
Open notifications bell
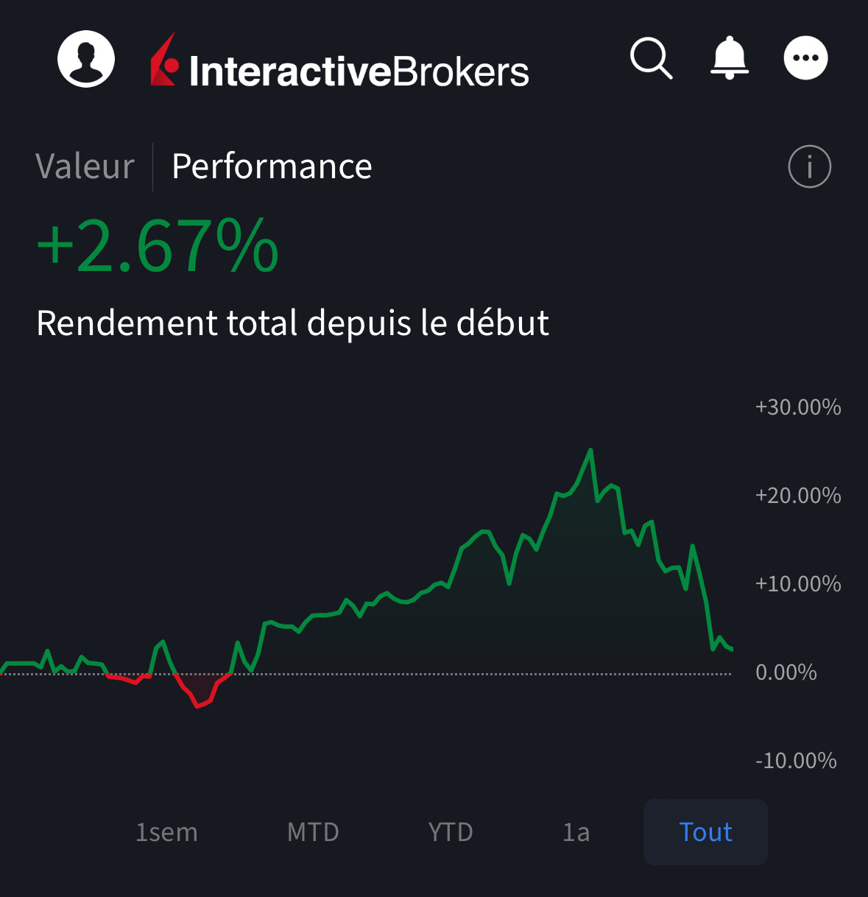tap(729, 58)
